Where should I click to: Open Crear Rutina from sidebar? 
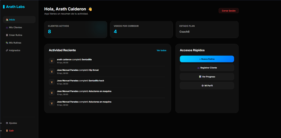click(19, 35)
